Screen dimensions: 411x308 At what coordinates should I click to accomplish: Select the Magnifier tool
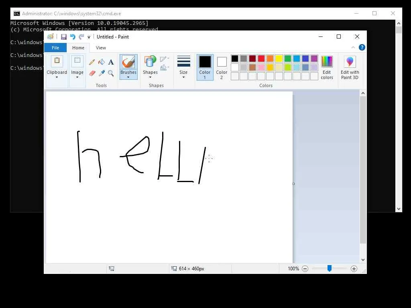click(111, 73)
